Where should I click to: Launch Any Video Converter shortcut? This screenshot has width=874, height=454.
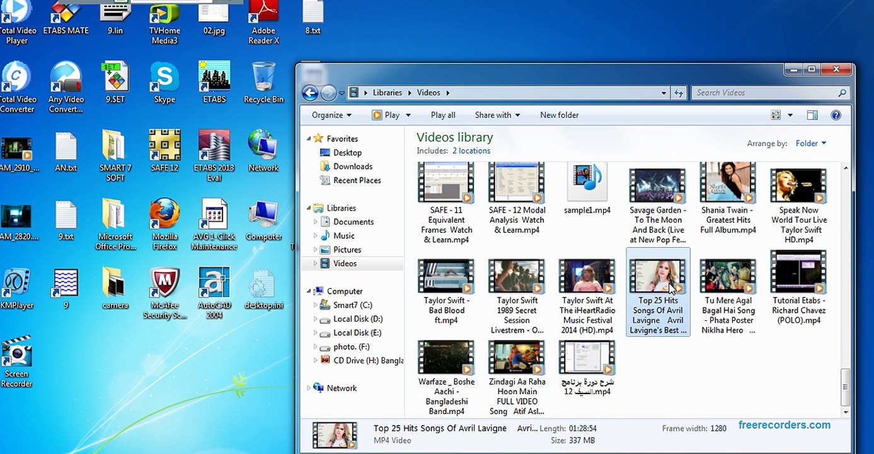pyautogui.click(x=66, y=87)
